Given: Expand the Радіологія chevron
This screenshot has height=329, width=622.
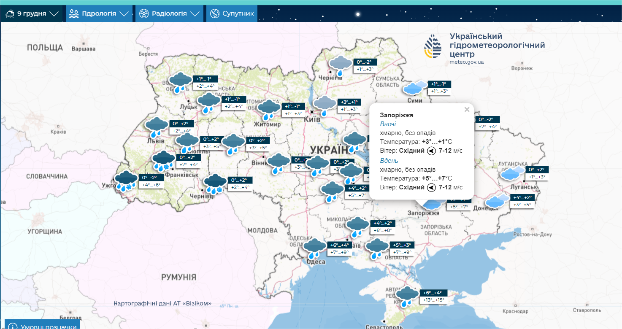Looking at the screenshot, I should coord(195,14).
